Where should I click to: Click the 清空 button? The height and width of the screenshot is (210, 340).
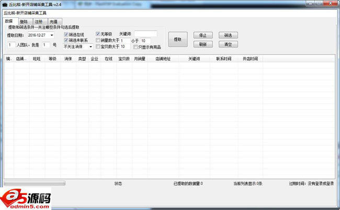click(x=228, y=44)
